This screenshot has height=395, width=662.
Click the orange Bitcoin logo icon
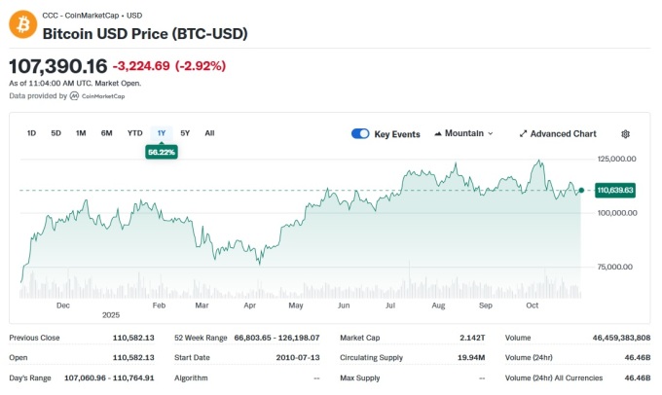[x=23, y=24]
